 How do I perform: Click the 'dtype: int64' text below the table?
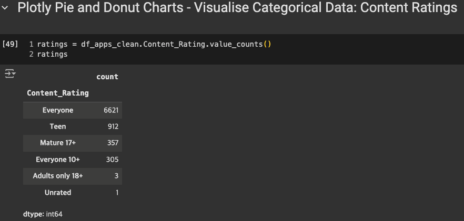pos(43,214)
